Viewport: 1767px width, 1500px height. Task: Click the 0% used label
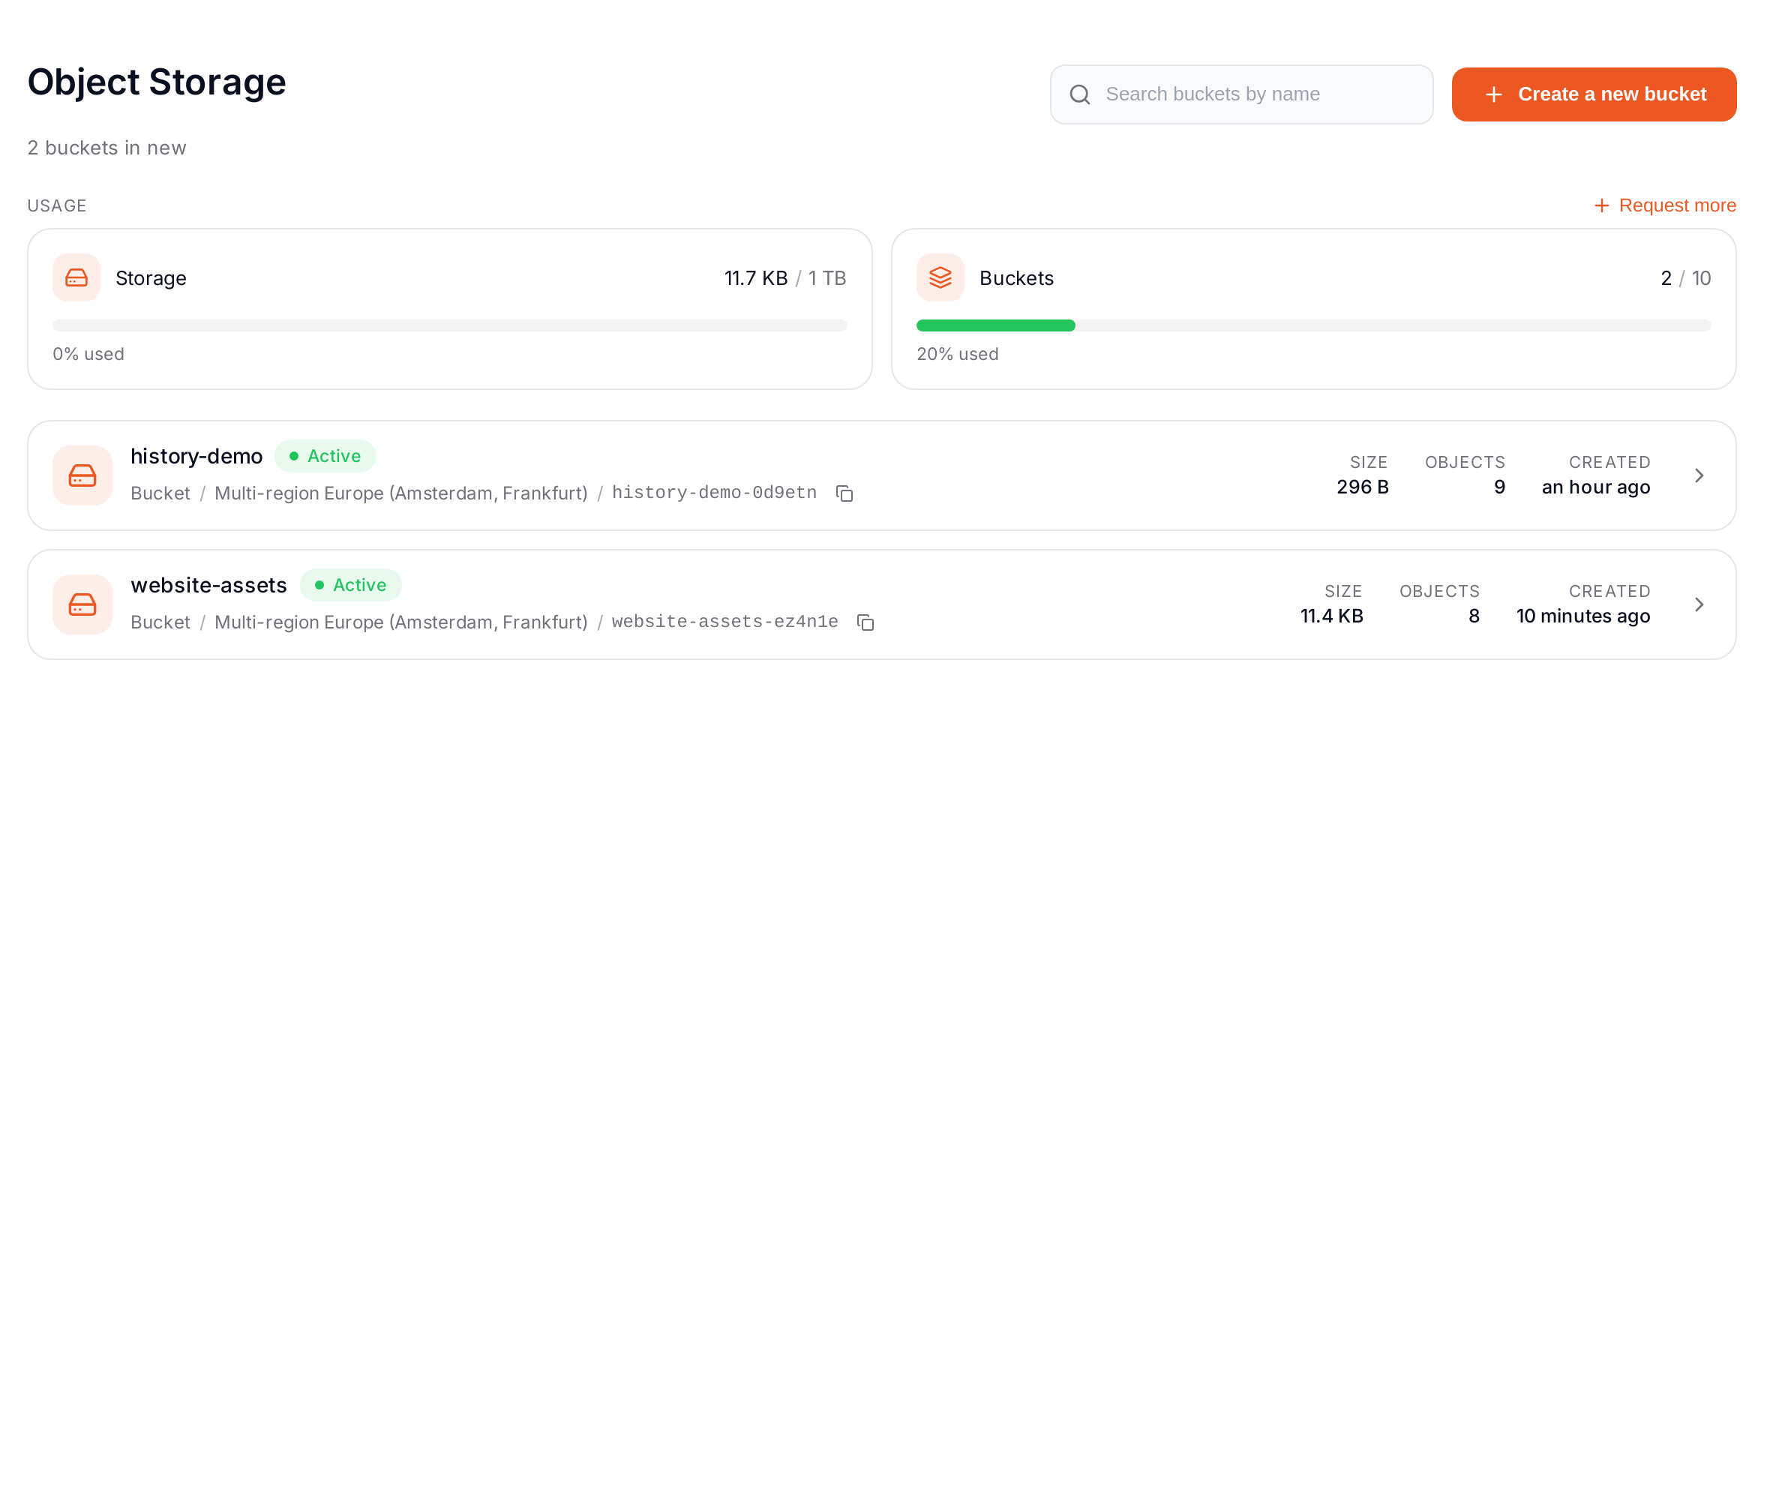click(88, 355)
